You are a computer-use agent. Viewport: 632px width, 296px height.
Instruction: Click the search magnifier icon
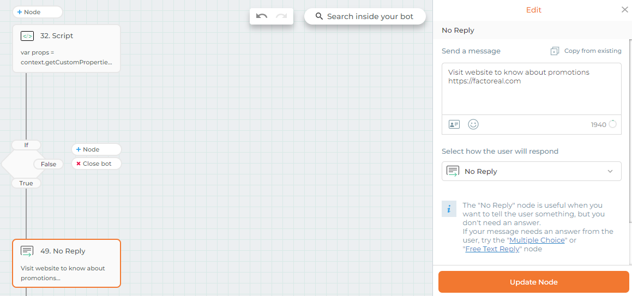319,16
